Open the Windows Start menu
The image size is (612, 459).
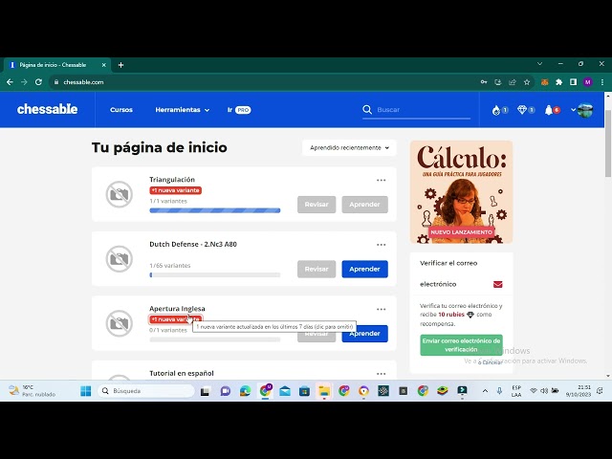pos(85,391)
